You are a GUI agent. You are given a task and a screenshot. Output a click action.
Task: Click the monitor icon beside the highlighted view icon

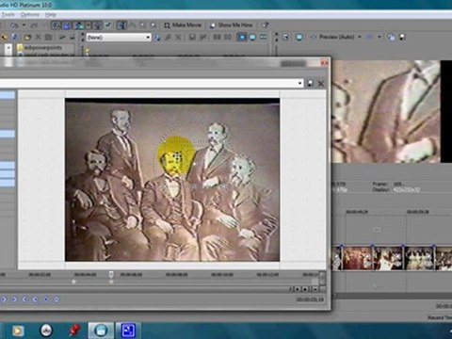pyautogui.click(x=252, y=38)
